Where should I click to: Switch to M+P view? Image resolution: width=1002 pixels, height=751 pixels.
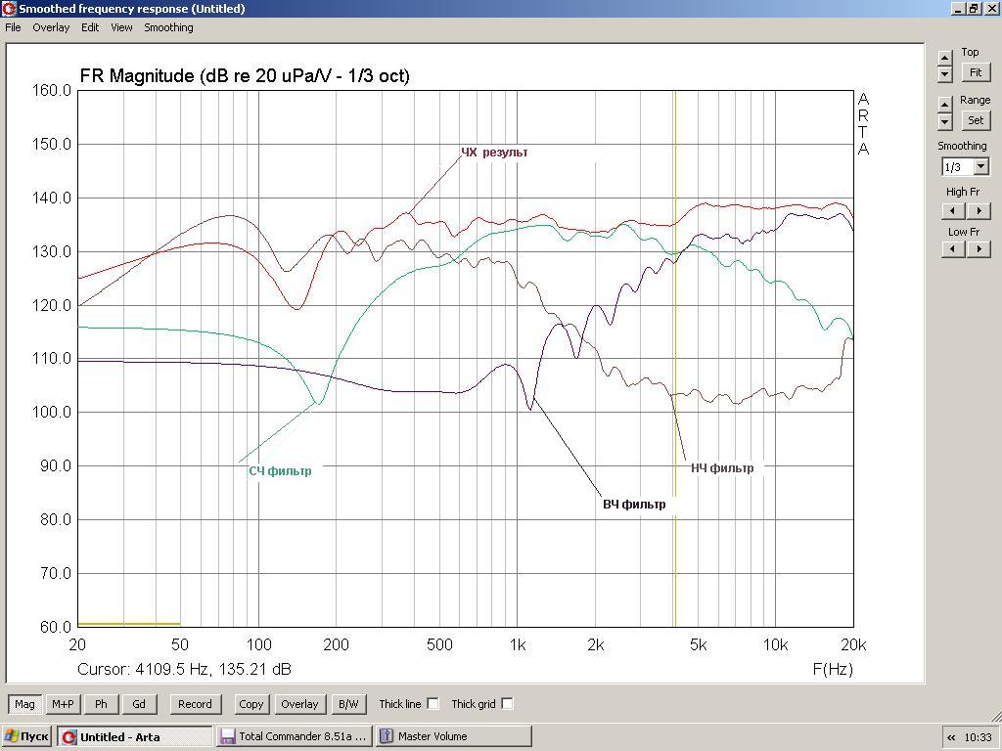[63, 704]
